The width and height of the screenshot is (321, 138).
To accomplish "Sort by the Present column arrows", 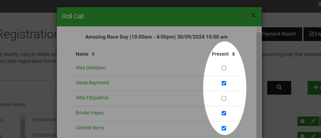I will point(233,54).
